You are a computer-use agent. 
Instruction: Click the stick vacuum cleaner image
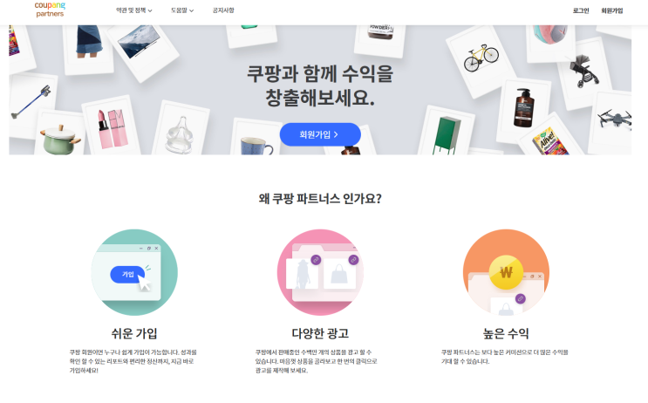(31, 102)
